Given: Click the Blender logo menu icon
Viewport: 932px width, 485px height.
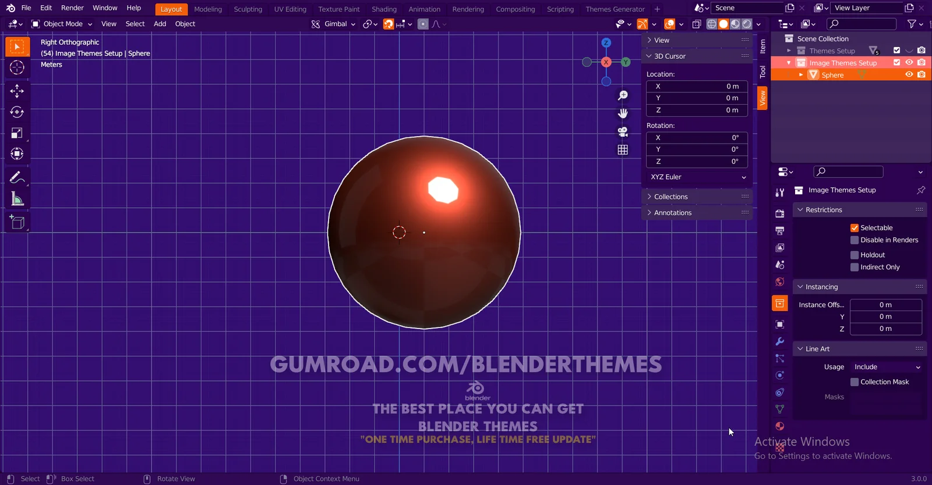Looking at the screenshot, I should (10, 8).
